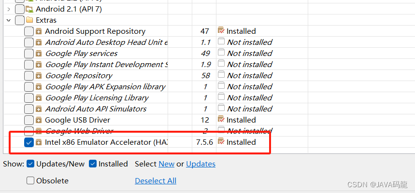This screenshot has width=415, height=193.
Task: Click the Not installed icon for Android Auto API Simulators
Action: point(221,108)
